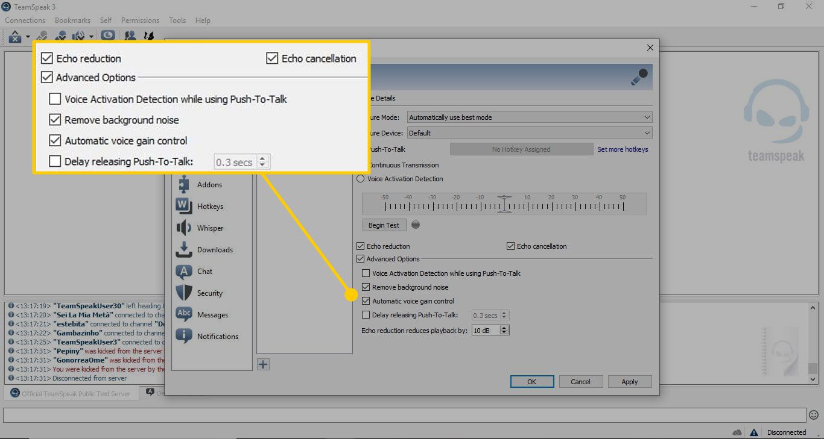The height and width of the screenshot is (439, 824).
Task: Follow the Set more hotkeys link
Action: 623,149
